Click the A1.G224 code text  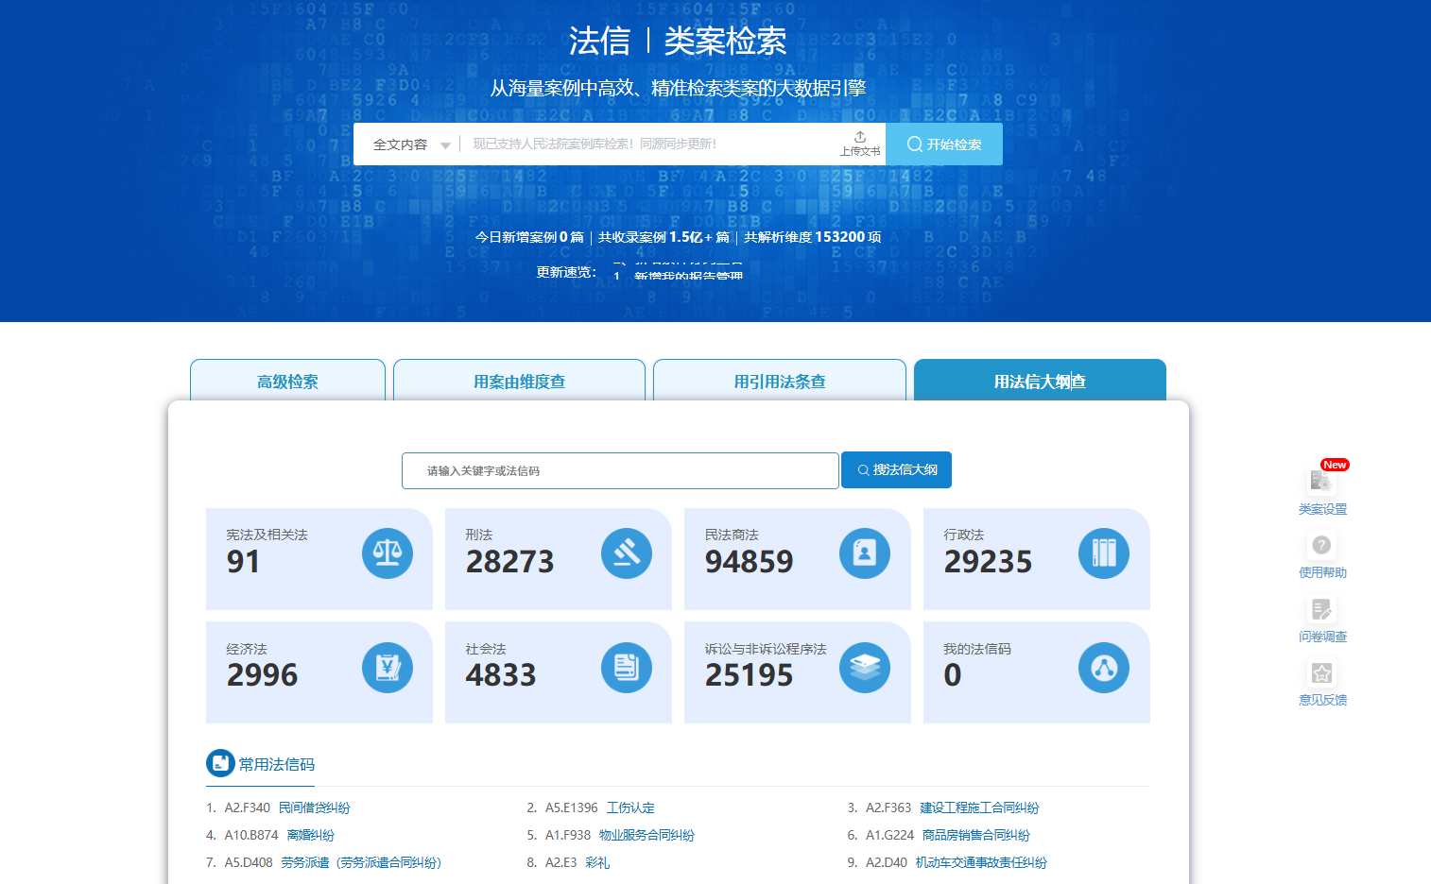[x=890, y=835]
